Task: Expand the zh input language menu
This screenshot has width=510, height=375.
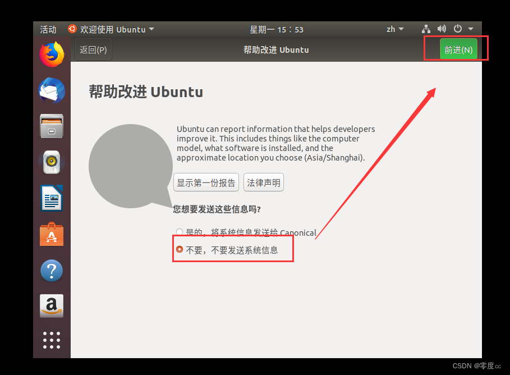Action: point(394,29)
